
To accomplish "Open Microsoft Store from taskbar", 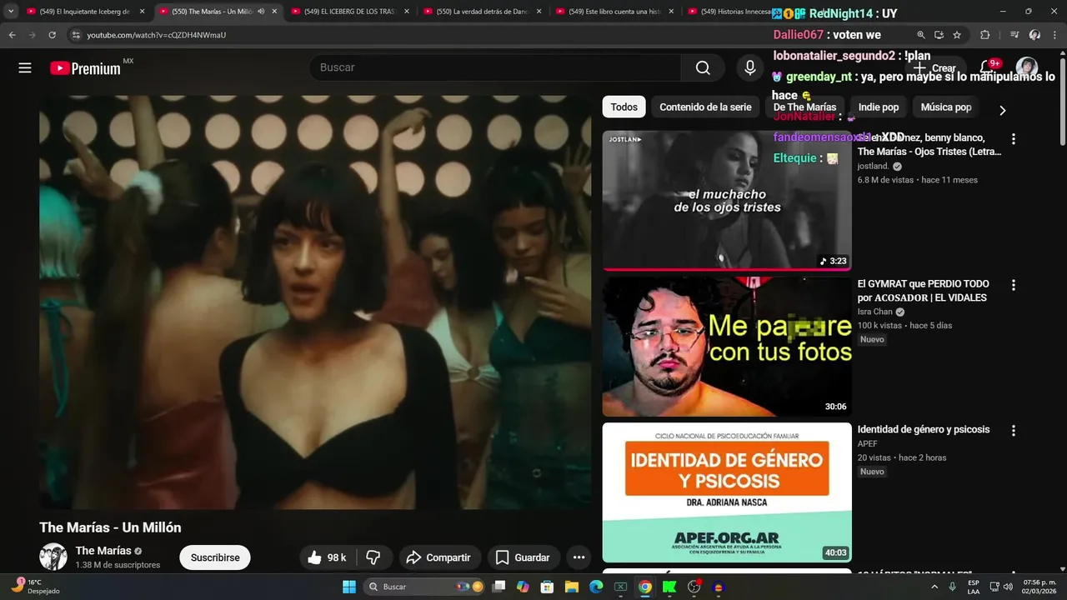I will [x=548, y=587].
